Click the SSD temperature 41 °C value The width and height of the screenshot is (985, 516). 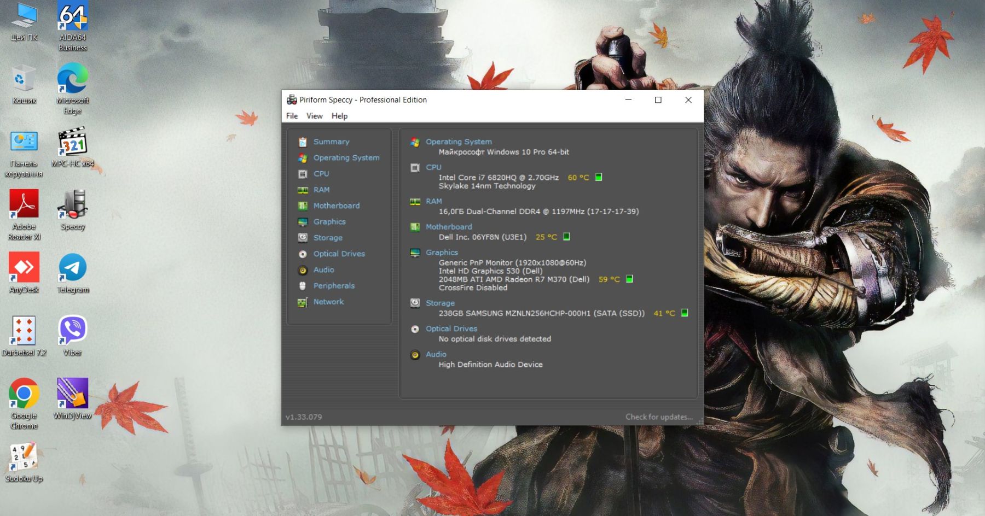click(664, 313)
